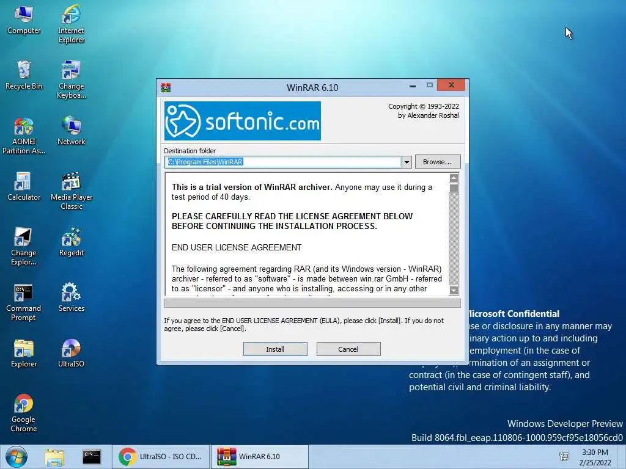This screenshot has height=469, width=626.
Task: Open the Services desktop icon
Action: tap(71, 297)
